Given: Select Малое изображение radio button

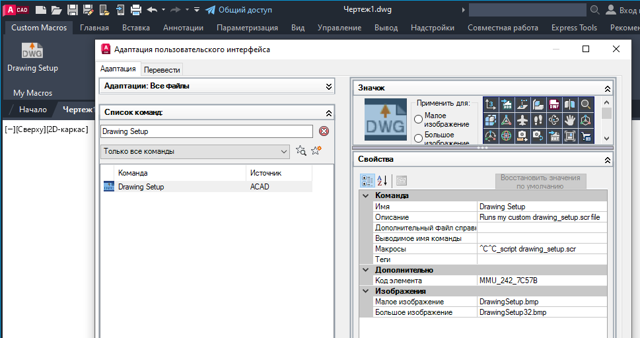Looking at the screenshot, I should click(418, 119).
